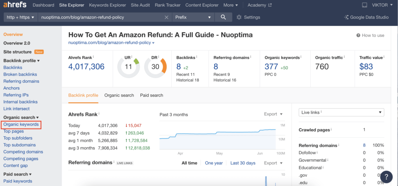Show referring domains for One year
The height and width of the screenshot is (186, 398).
pos(214,163)
